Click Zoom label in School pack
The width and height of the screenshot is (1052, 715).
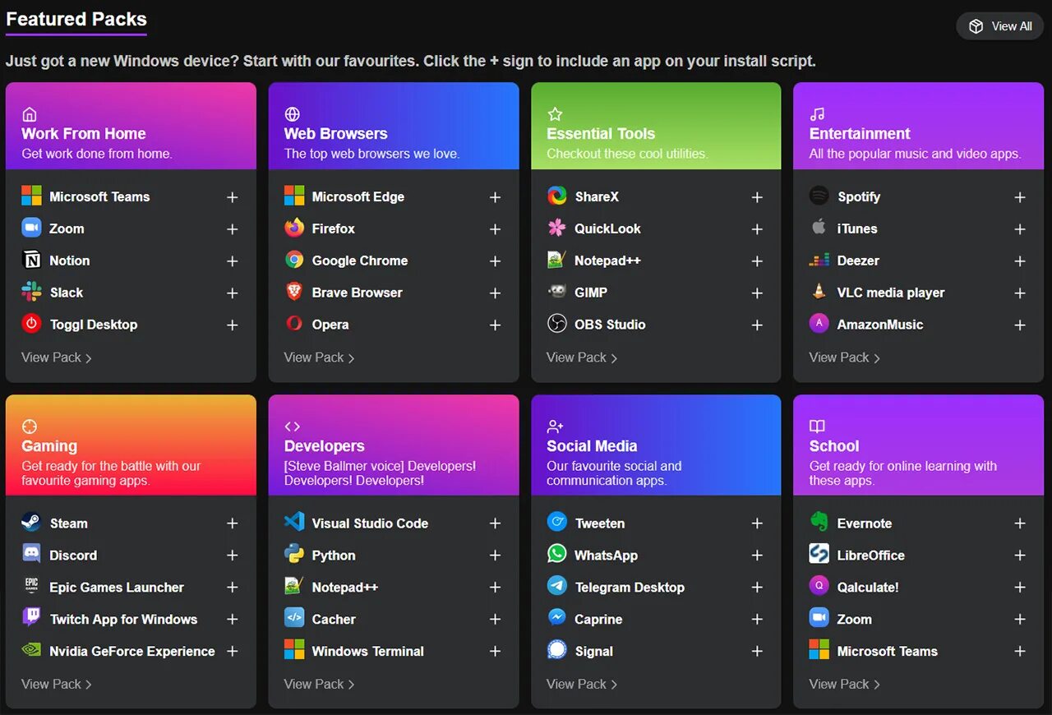click(855, 620)
